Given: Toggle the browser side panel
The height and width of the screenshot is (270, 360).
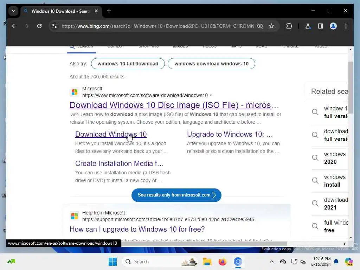Looking at the screenshot, I should pyautogui.click(x=321, y=26).
